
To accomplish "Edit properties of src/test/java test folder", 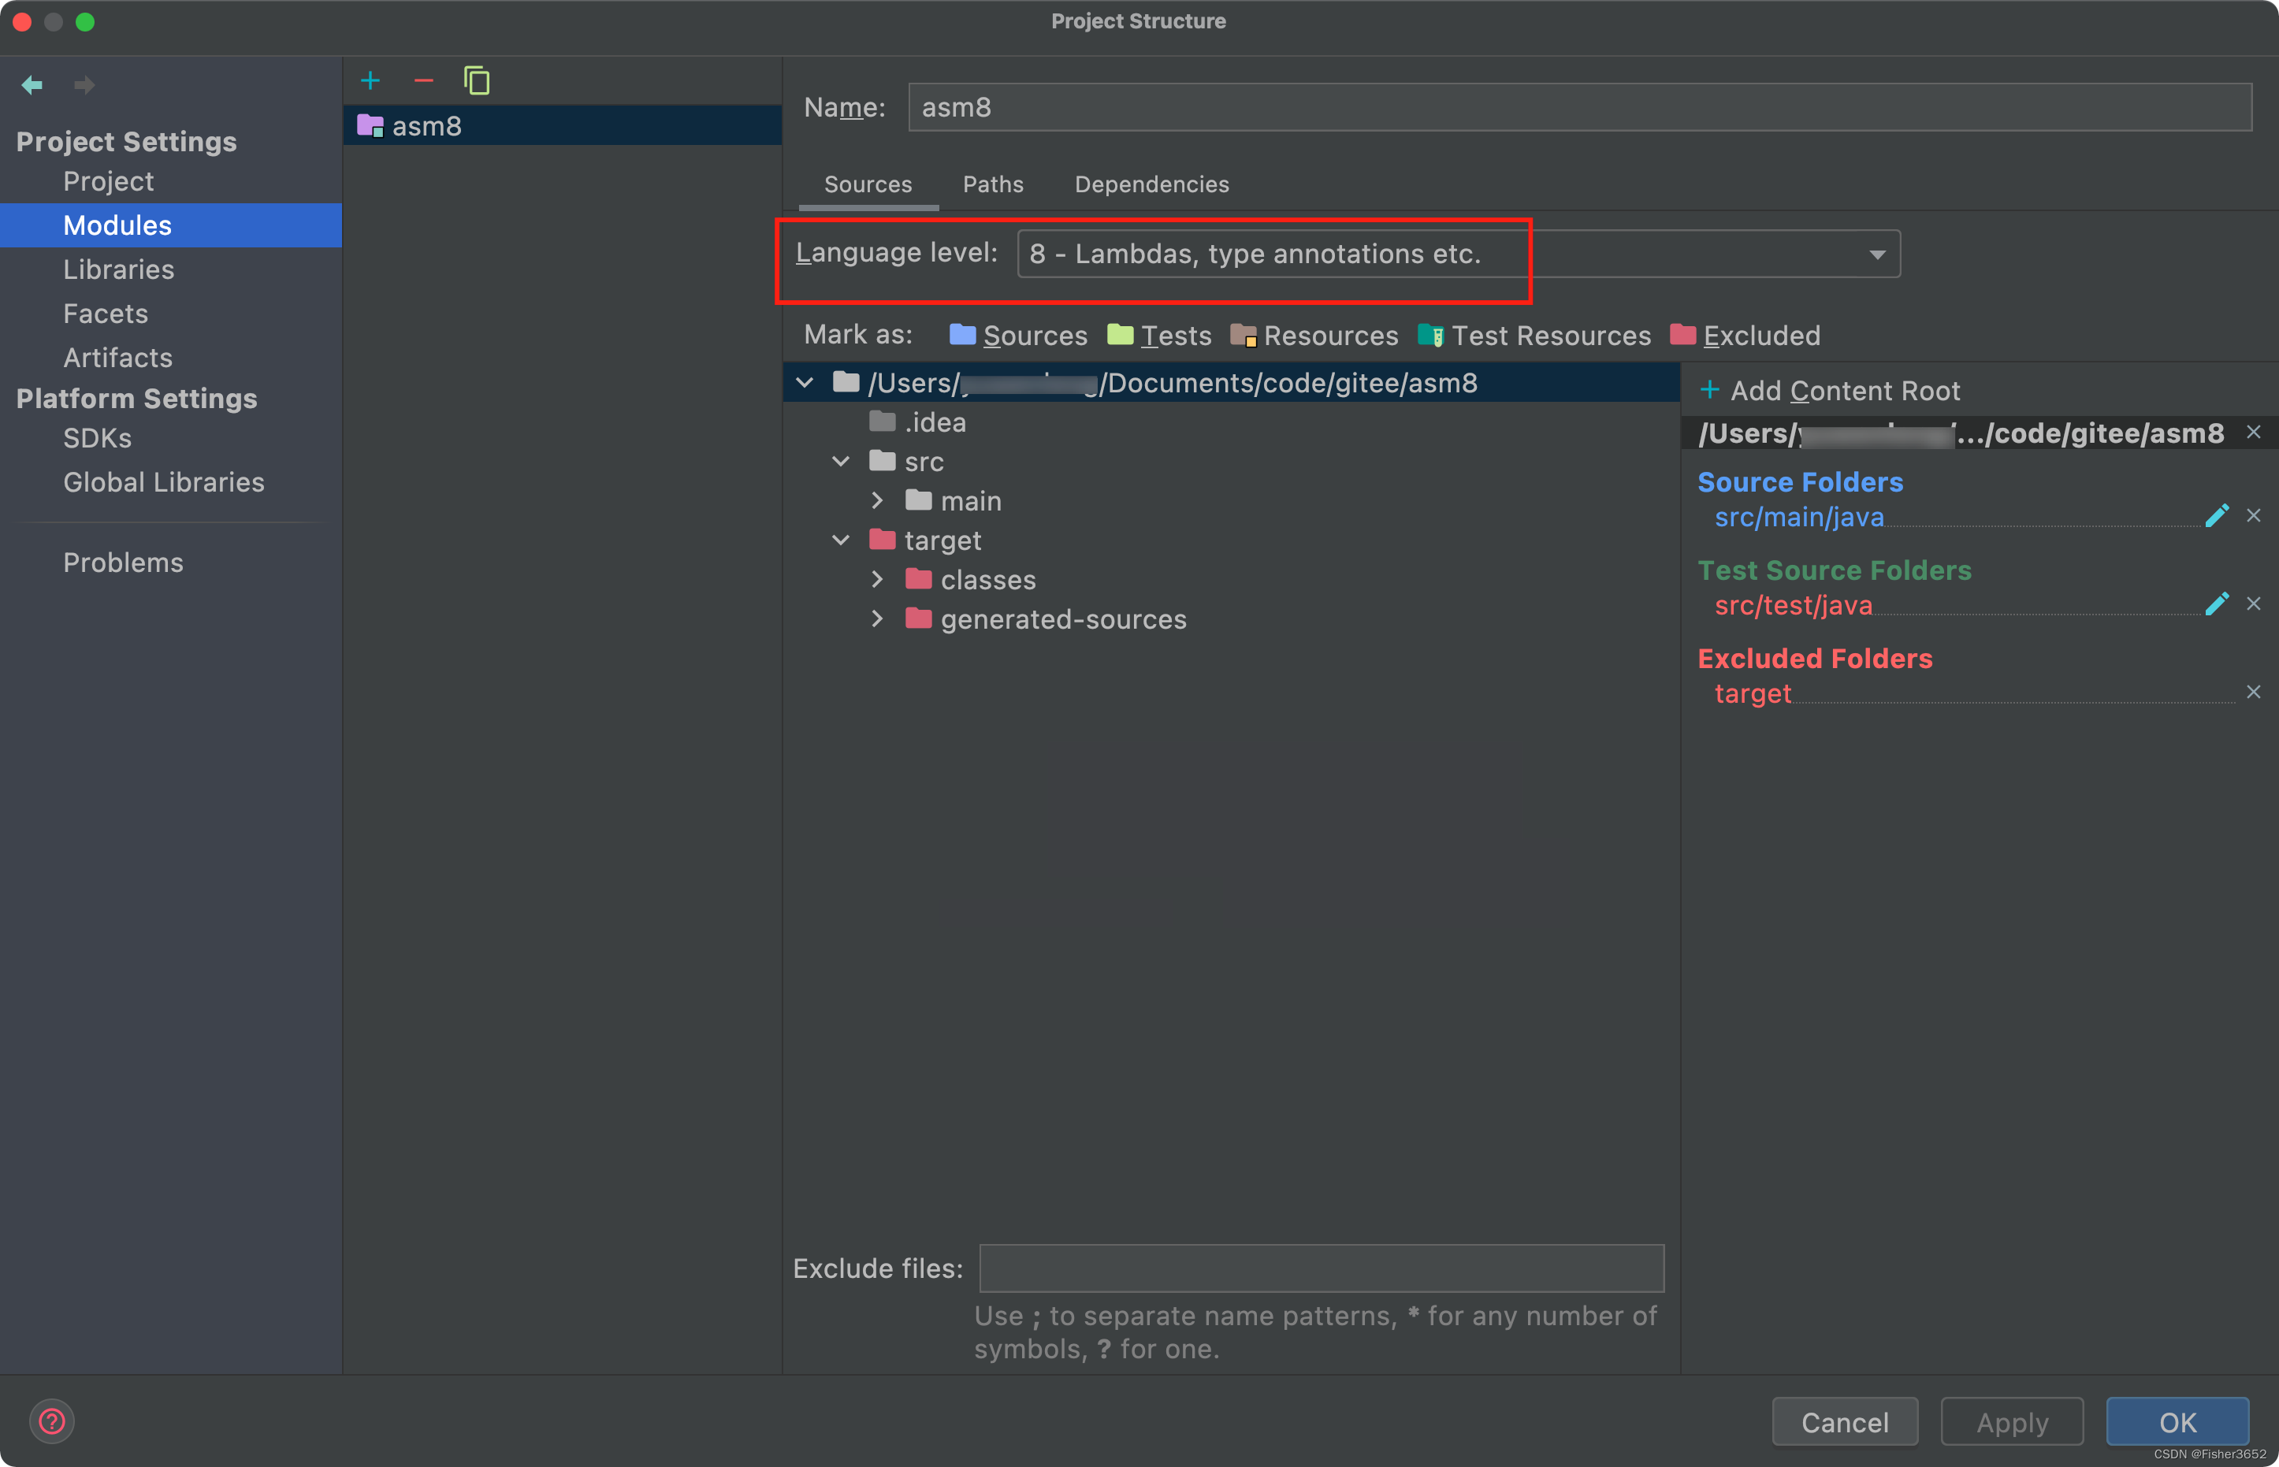I will point(2216,604).
